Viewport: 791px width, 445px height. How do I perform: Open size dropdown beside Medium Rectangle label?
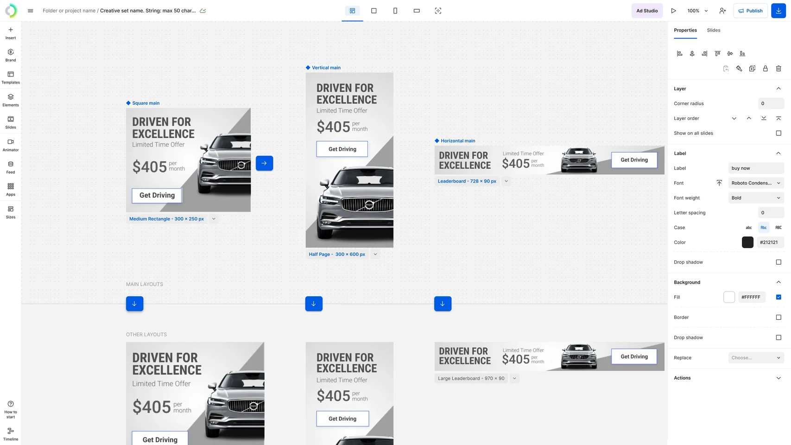214,219
